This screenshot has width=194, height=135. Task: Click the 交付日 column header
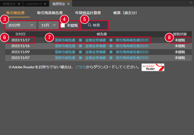coord(20,34)
